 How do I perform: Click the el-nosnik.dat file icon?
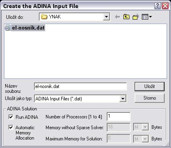[8, 28]
